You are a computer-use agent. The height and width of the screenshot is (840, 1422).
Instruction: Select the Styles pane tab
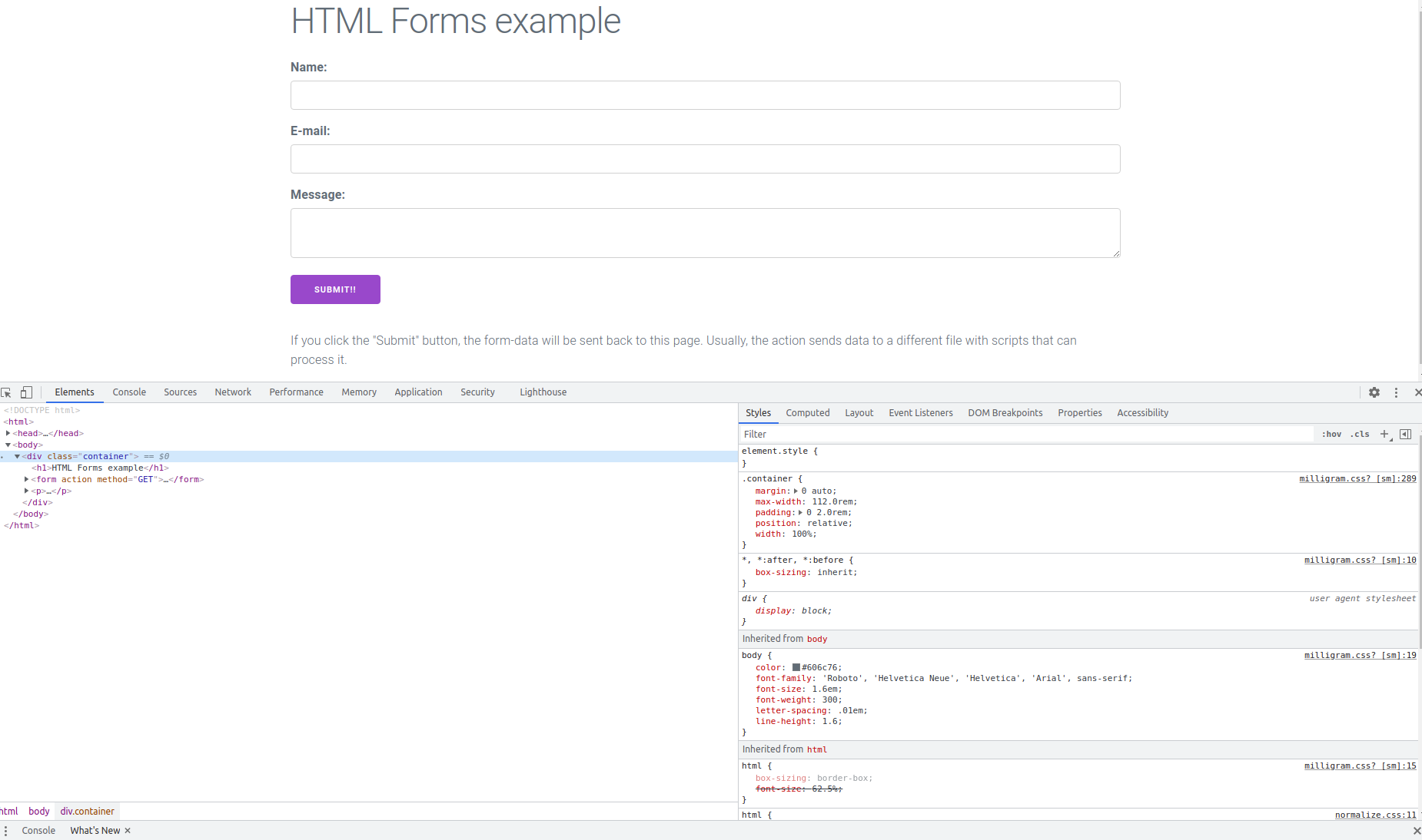pos(758,413)
